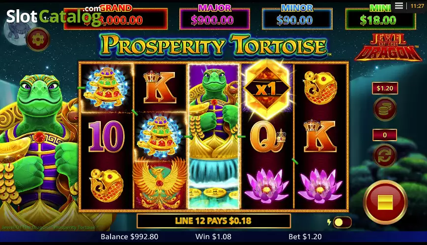
Task: Click the autospin counter showing 0
Action: 385,135
